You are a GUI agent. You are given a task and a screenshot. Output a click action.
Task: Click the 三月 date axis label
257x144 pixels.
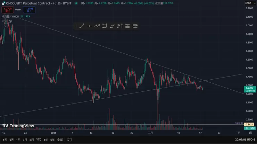238,133
